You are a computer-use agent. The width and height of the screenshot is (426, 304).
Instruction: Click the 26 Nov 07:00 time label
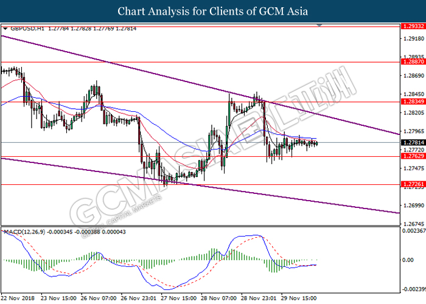click(99, 298)
